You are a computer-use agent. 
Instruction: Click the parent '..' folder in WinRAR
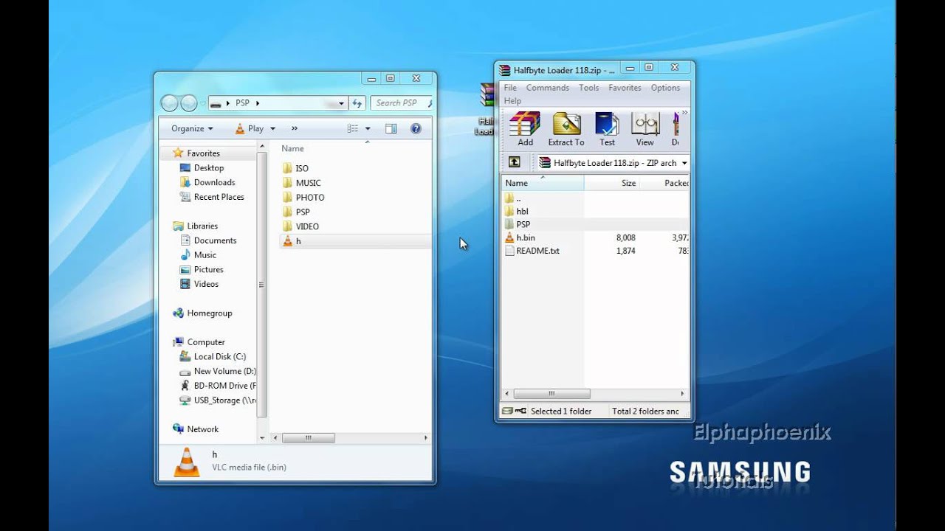[x=513, y=198]
